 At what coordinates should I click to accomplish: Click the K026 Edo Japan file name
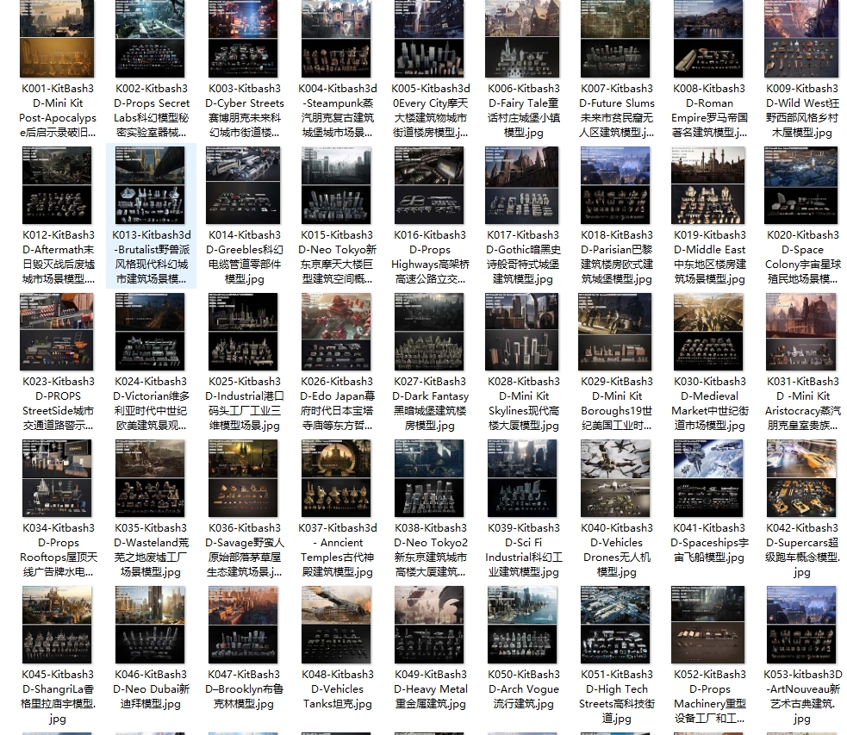tap(338, 403)
